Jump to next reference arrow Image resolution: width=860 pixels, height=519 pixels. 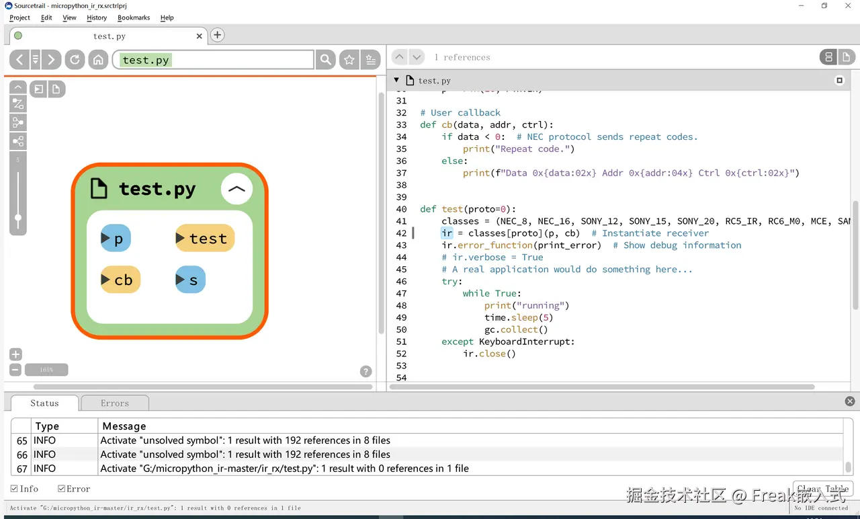coord(417,57)
